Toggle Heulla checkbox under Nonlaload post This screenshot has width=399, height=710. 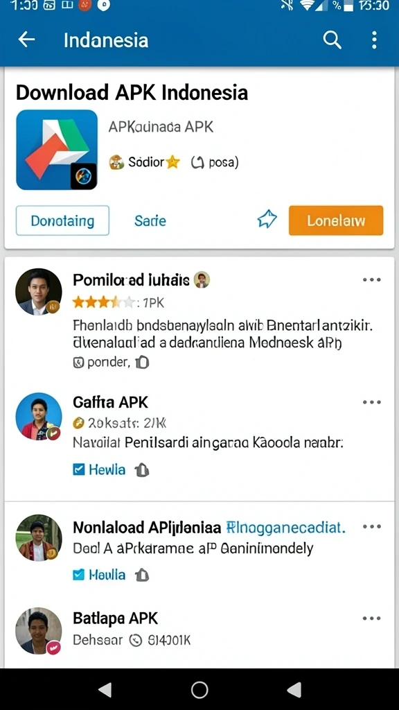click(x=79, y=575)
